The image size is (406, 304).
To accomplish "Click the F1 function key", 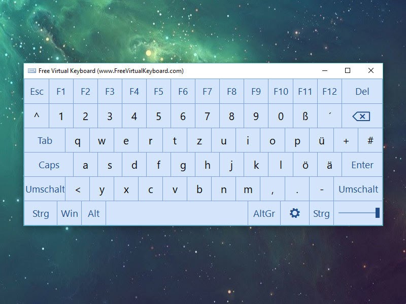I will [61, 92].
